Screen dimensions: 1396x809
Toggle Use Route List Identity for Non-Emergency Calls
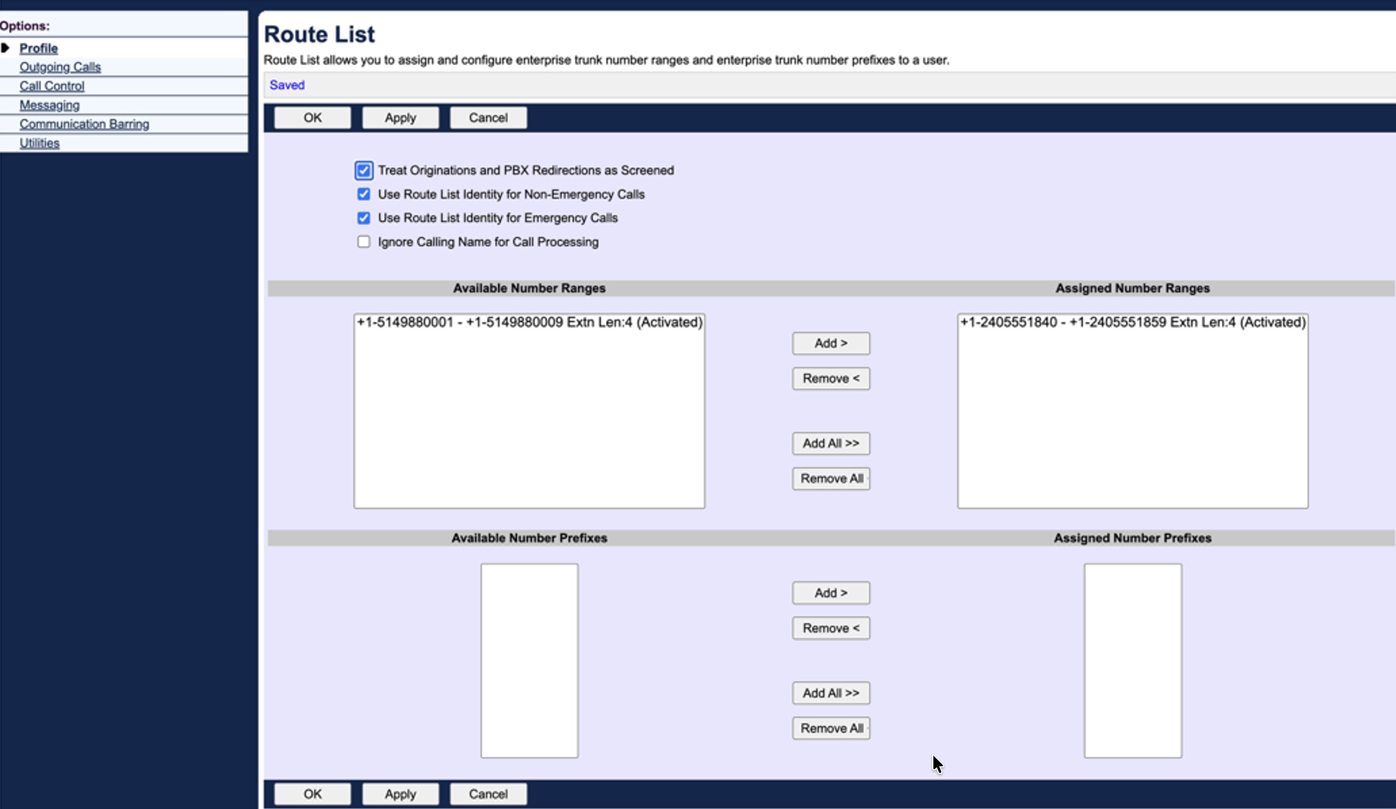click(363, 194)
